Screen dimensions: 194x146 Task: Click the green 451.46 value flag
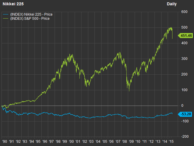tap(185, 36)
